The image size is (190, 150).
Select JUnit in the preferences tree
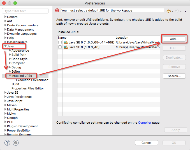[x=15, y=84]
